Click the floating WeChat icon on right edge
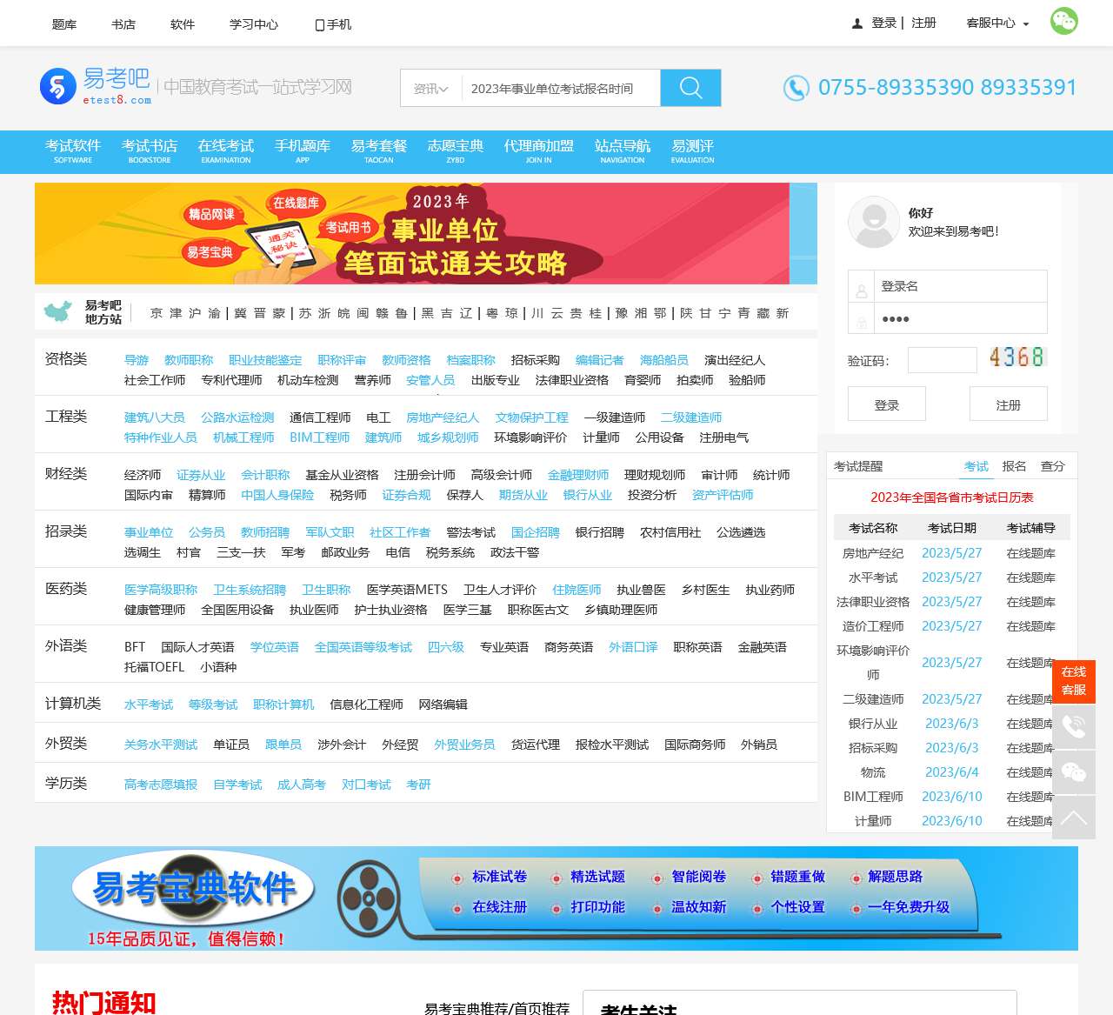The width and height of the screenshot is (1113, 1015). click(x=1074, y=770)
